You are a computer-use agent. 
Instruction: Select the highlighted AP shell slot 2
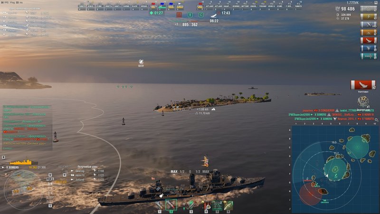171,205
